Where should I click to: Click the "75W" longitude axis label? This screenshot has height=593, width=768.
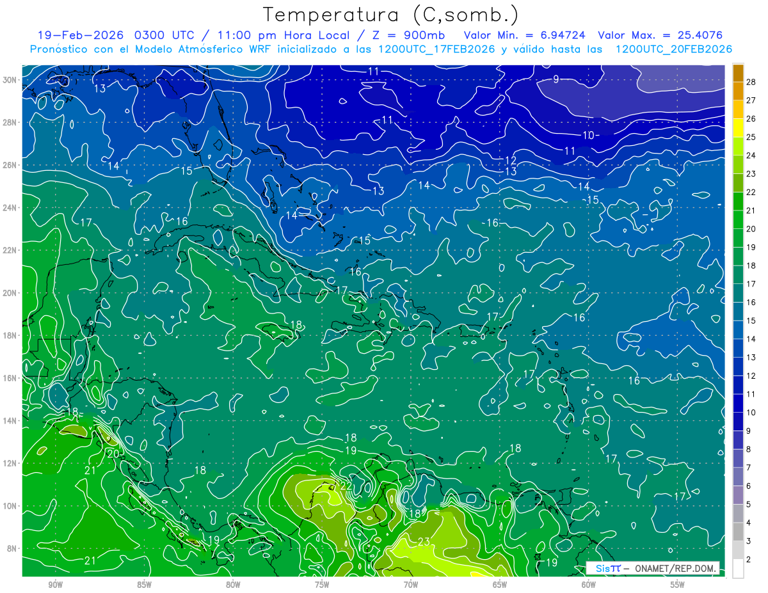point(322,585)
